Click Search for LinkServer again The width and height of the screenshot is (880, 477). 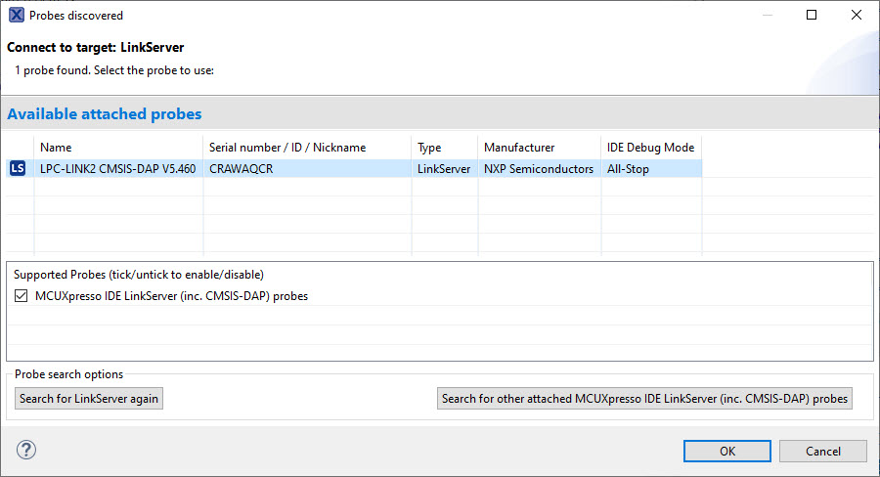tap(89, 399)
